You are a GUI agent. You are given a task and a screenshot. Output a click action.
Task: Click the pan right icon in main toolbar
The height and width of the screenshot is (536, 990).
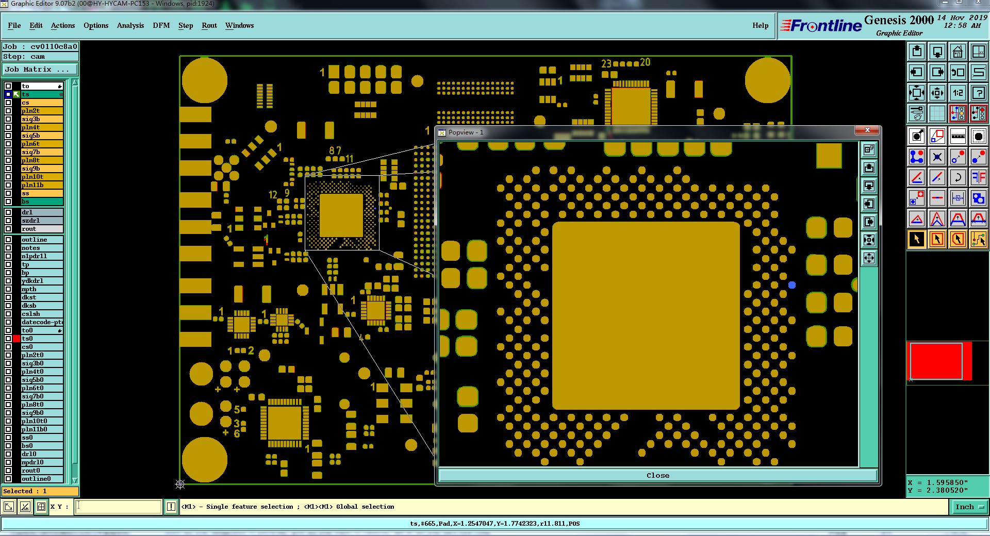click(937, 72)
